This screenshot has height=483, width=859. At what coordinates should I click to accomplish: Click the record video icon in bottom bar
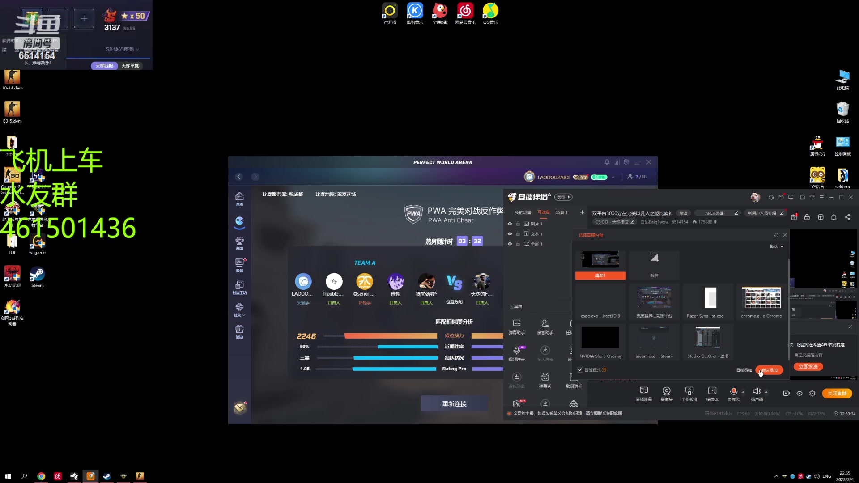point(786,394)
